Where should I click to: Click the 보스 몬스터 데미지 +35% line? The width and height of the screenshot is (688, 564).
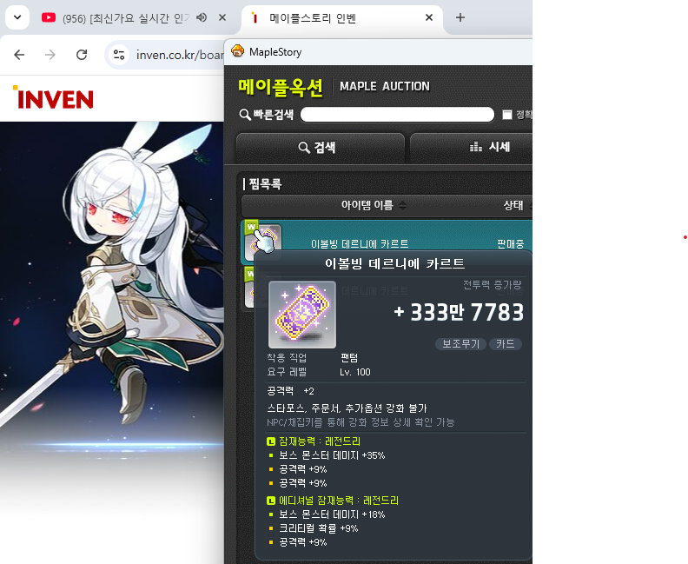332,455
